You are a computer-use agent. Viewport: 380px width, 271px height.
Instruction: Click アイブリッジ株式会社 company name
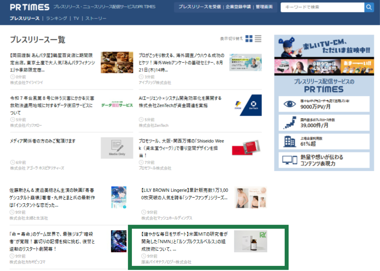click(155, 83)
